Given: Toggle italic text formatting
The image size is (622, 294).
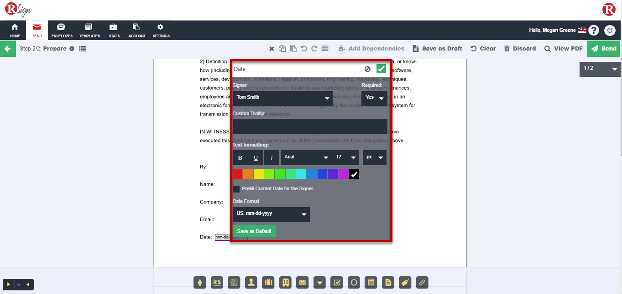Looking at the screenshot, I should 272,158.
